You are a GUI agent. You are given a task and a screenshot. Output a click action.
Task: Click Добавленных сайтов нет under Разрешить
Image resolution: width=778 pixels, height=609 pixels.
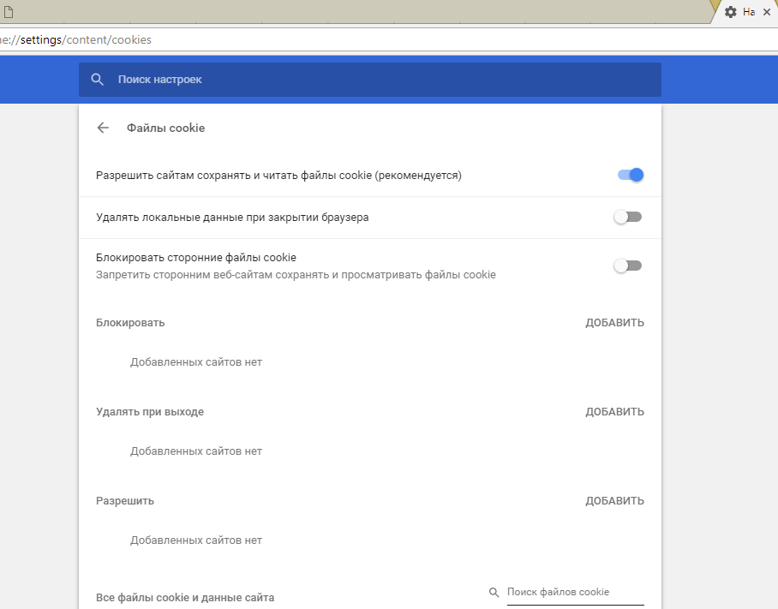(x=196, y=540)
